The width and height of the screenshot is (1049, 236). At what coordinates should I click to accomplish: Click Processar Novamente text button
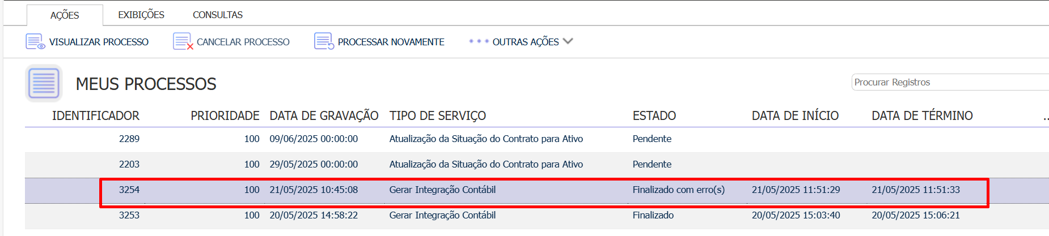click(x=391, y=42)
